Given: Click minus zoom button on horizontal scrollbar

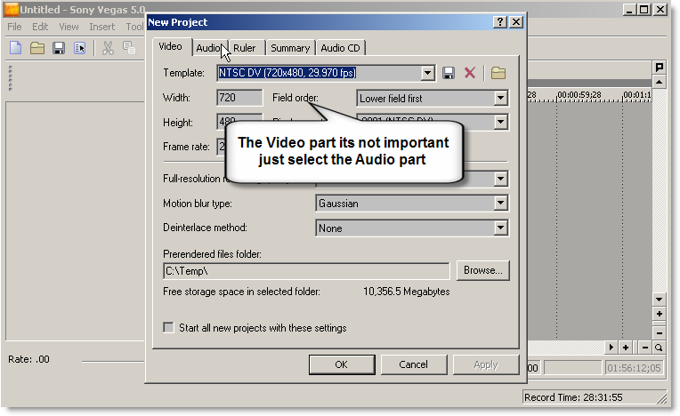Looking at the screenshot, I should click(645, 348).
